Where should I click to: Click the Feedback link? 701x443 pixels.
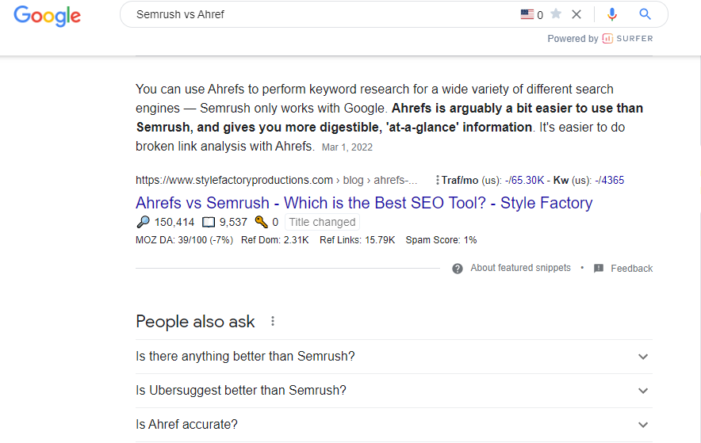point(631,269)
